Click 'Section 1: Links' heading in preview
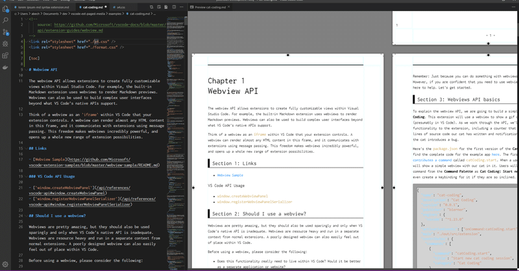This screenshot has height=271, width=519. [x=234, y=164]
